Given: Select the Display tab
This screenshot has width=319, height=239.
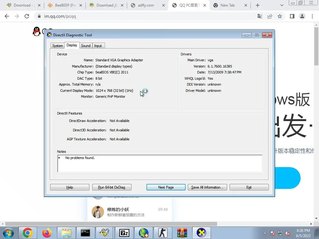Looking at the screenshot, I should pos(72,45).
